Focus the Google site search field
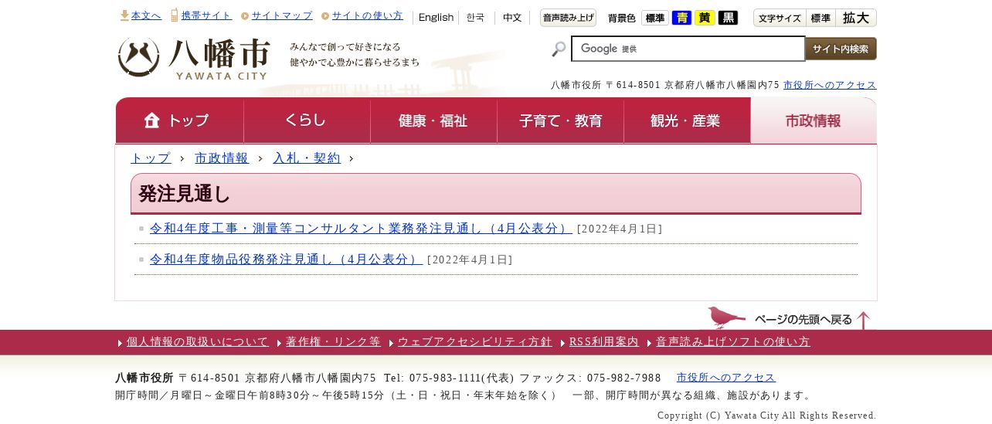 click(688, 49)
